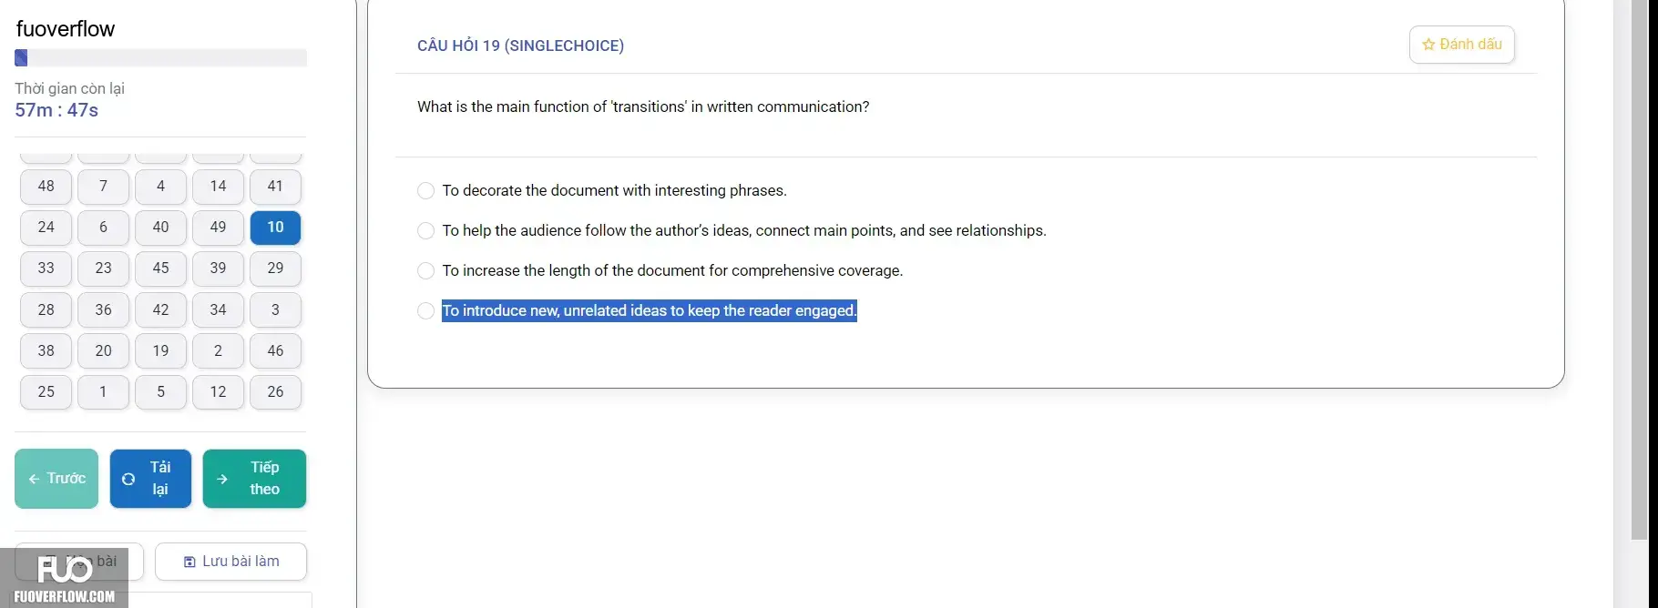Jump to question 20

coord(103,351)
